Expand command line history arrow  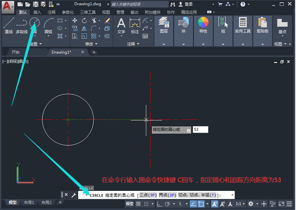click(x=232, y=195)
